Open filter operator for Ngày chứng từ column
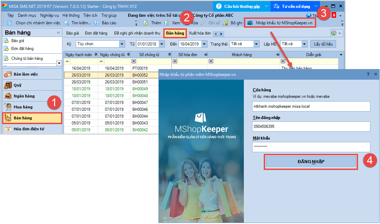The width and height of the screenshot is (380, 224). click(101, 61)
